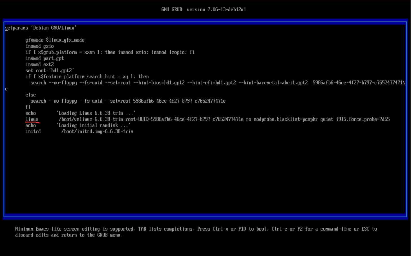Viewport: 411px width, 256px height.
Task: Click the 'Loading initial ramdisk ...' echo string
Action: click(93, 125)
